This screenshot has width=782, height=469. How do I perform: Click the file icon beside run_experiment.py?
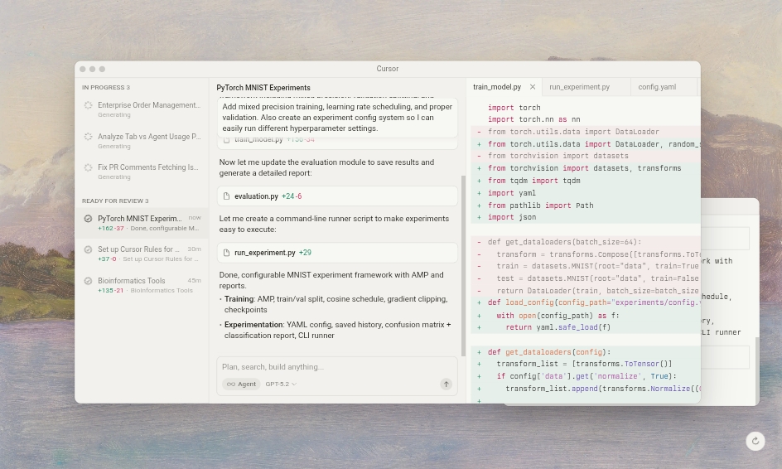226,253
